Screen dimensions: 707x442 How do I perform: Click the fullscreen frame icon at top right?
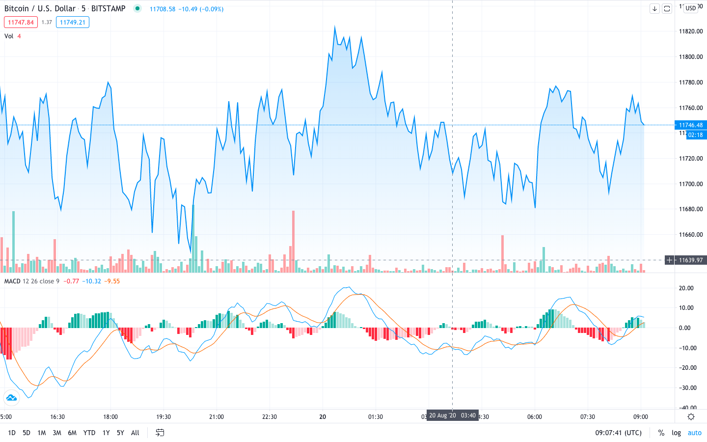tap(667, 8)
